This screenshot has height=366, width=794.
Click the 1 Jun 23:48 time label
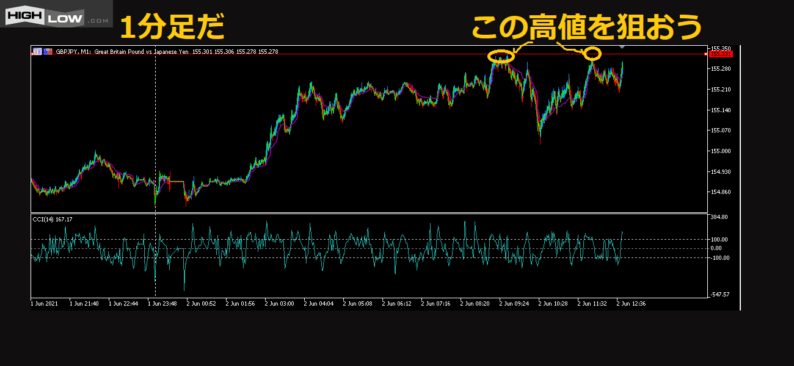click(x=162, y=303)
